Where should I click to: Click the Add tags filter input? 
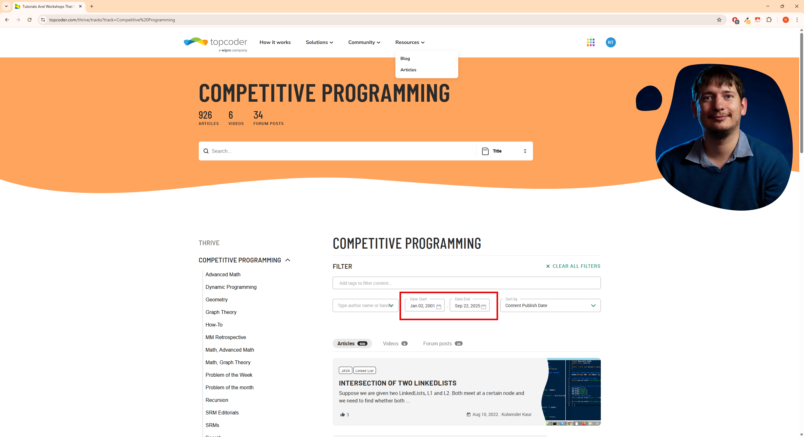(466, 283)
